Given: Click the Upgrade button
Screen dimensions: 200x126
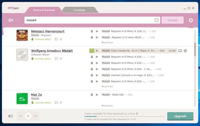Looking at the screenshot, I should coord(180,116).
